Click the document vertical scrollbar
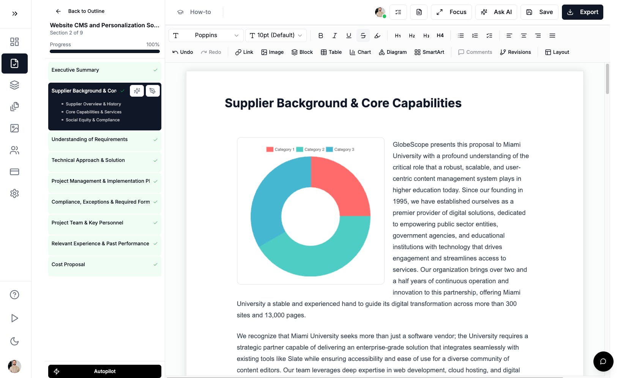The width and height of the screenshot is (620, 378). (x=607, y=79)
